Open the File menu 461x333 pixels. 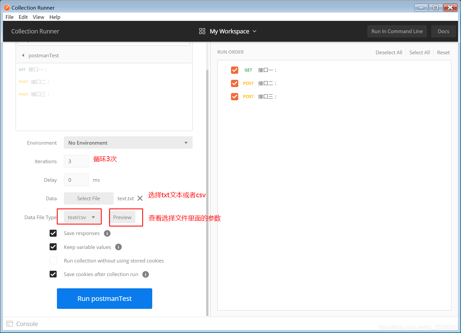tap(10, 17)
